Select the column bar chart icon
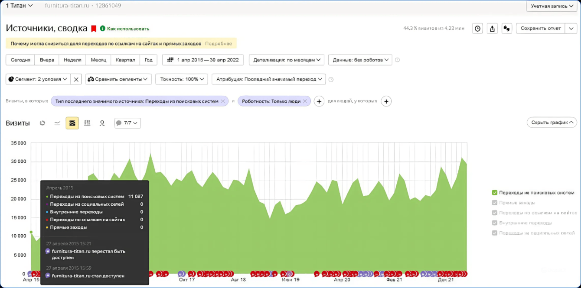 coord(87,123)
